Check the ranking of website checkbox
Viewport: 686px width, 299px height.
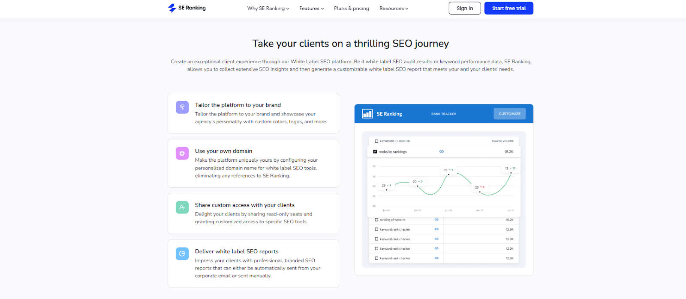coord(376,219)
